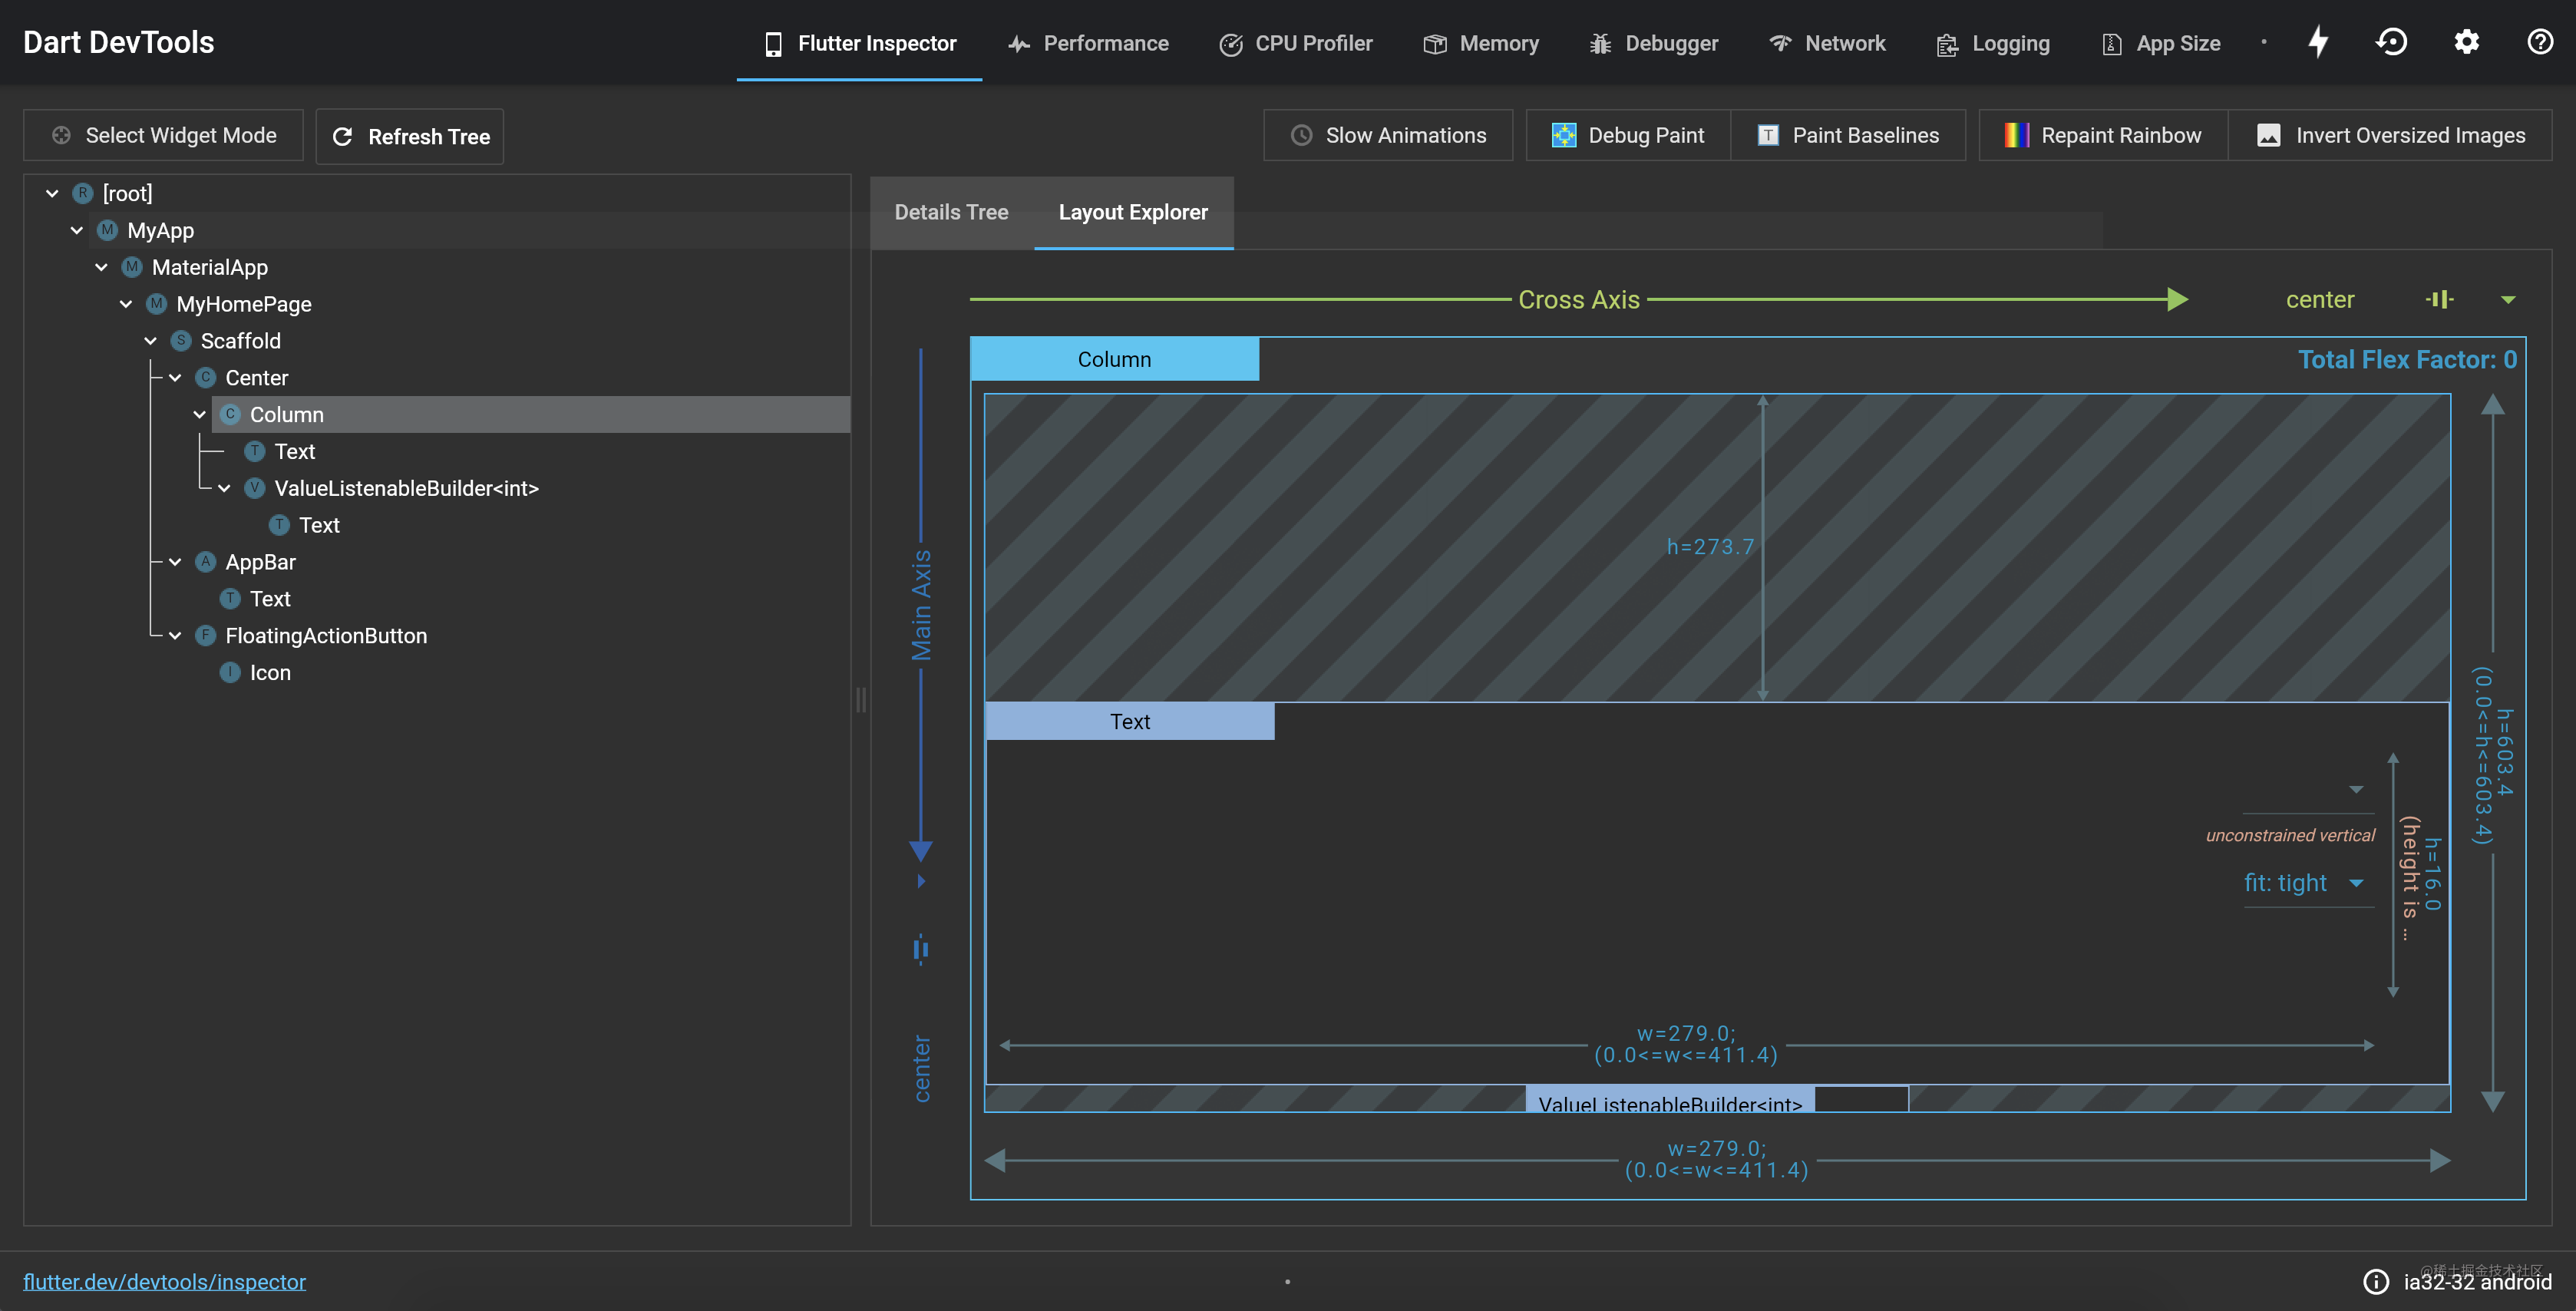
Task: Collapse the Scaffold tree node
Action: click(151, 341)
